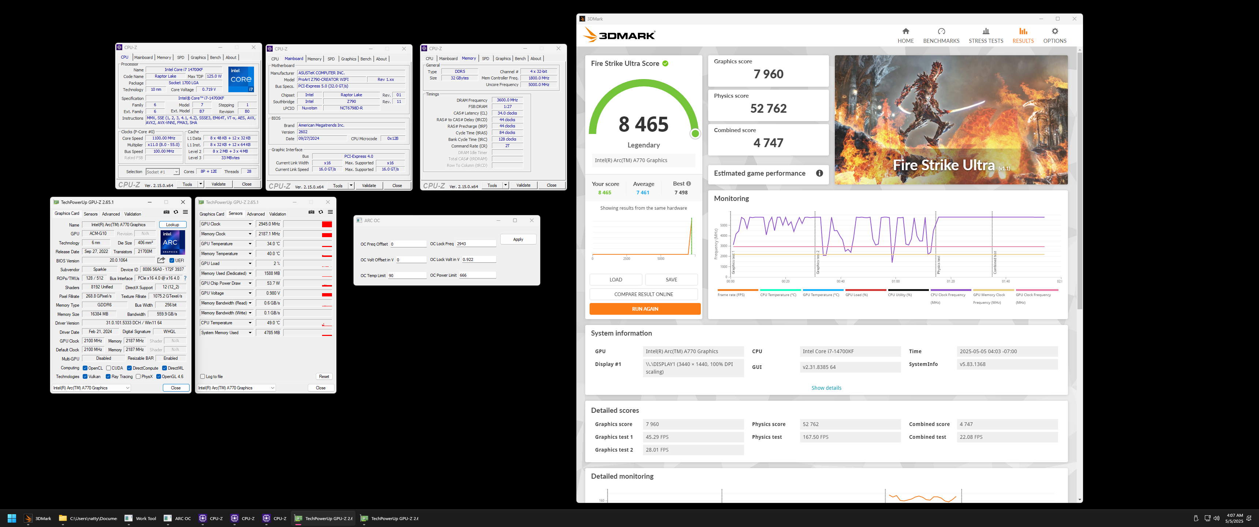Click the BIOS export share icon in GPU-Z

(161, 260)
